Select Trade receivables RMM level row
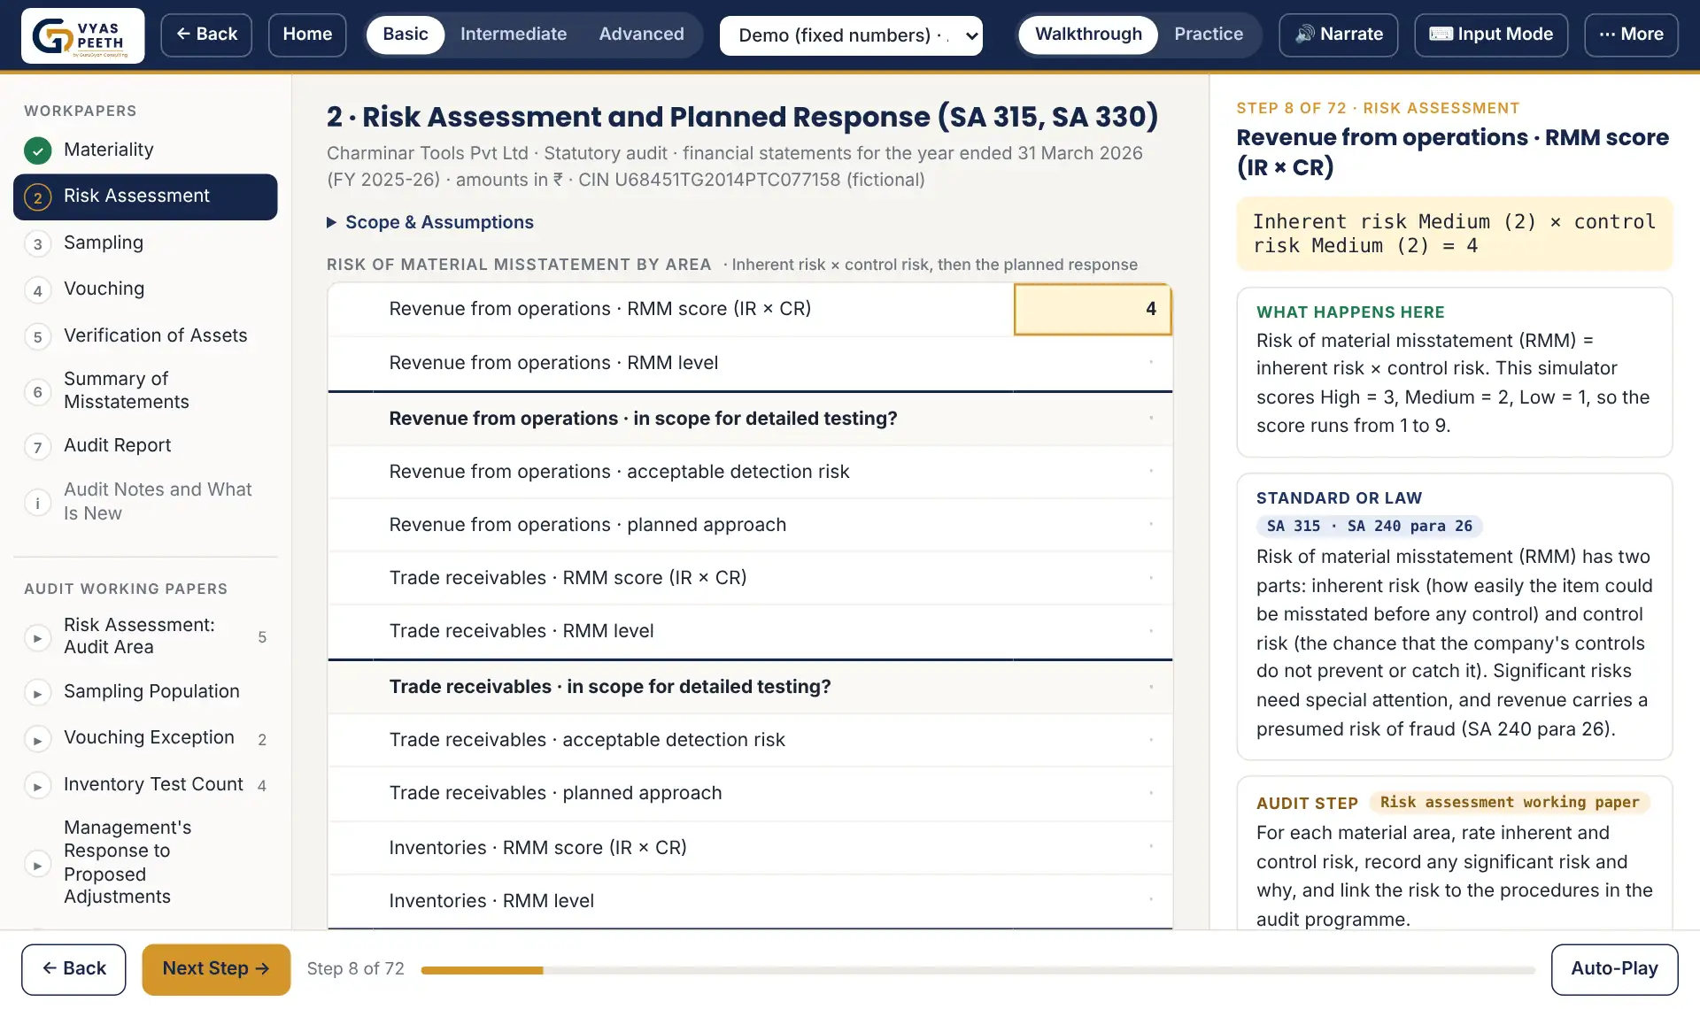The width and height of the screenshot is (1700, 1009). [750, 631]
